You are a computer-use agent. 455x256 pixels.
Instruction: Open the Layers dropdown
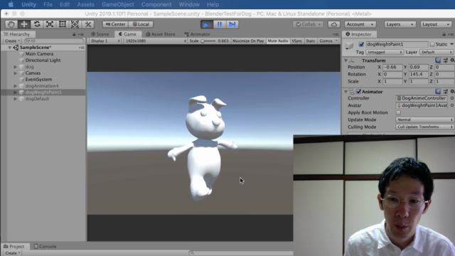coord(400,24)
